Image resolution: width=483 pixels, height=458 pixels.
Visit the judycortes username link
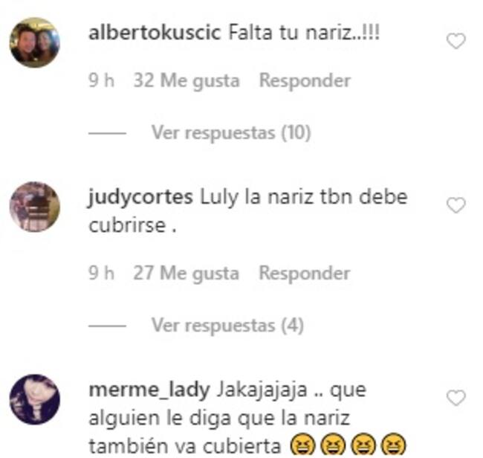140,197
